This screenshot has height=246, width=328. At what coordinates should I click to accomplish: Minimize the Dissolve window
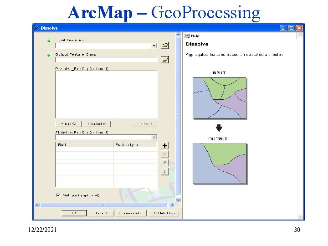pos(283,28)
